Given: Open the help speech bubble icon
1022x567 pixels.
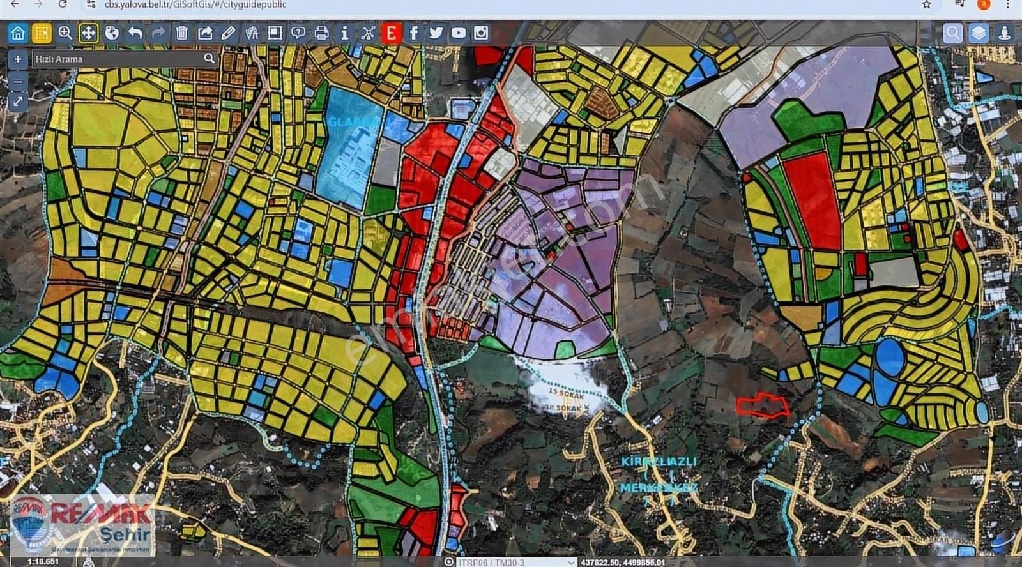Looking at the screenshot, I should pyautogui.click(x=298, y=33).
